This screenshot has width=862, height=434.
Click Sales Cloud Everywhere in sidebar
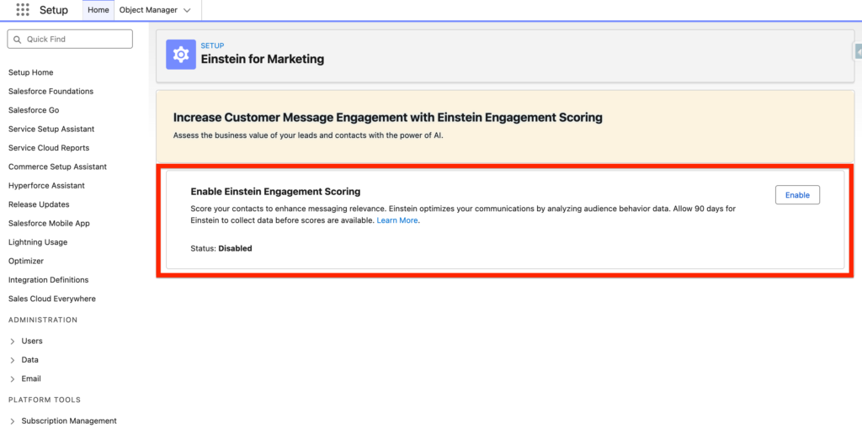(52, 299)
